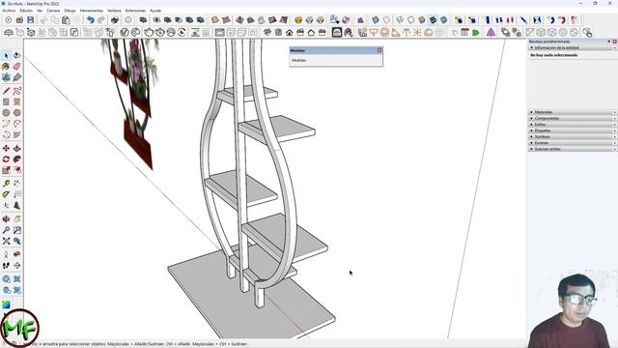The width and height of the screenshot is (618, 348).
Task: Open the Dibujo menu
Action: [70, 11]
